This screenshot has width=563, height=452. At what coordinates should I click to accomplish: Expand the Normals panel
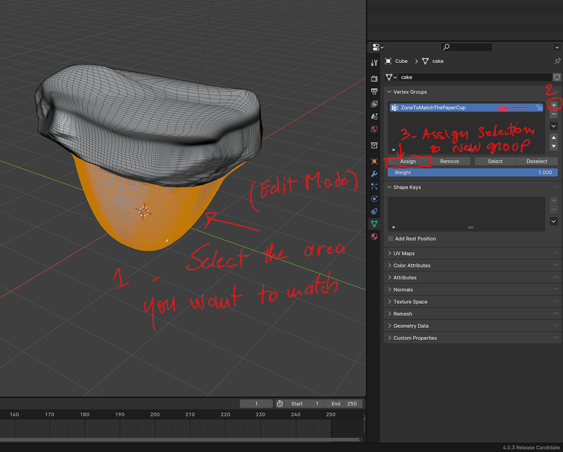(389, 290)
